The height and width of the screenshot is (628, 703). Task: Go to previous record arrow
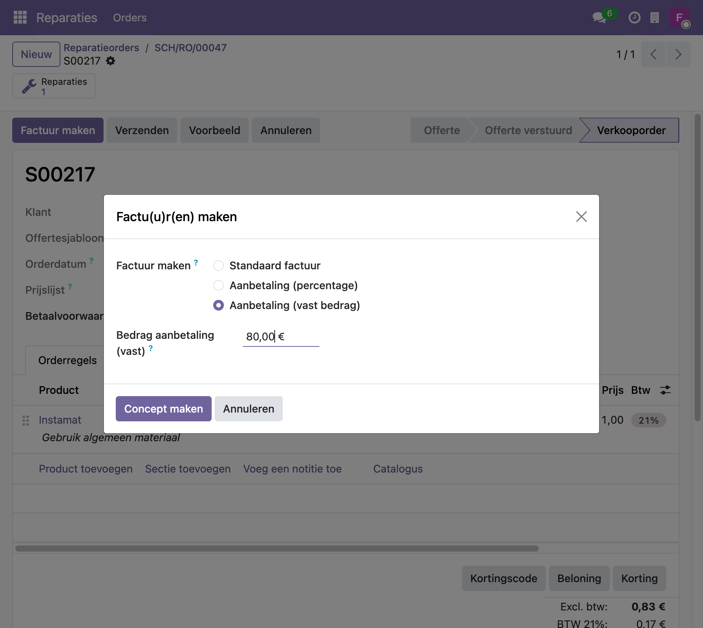(x=653, y=54)
